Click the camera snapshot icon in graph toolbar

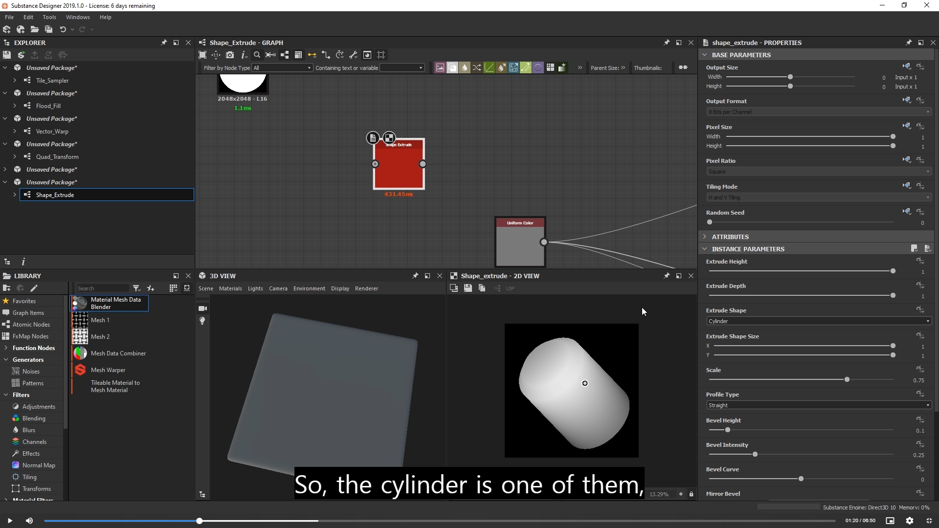[230, 55]
